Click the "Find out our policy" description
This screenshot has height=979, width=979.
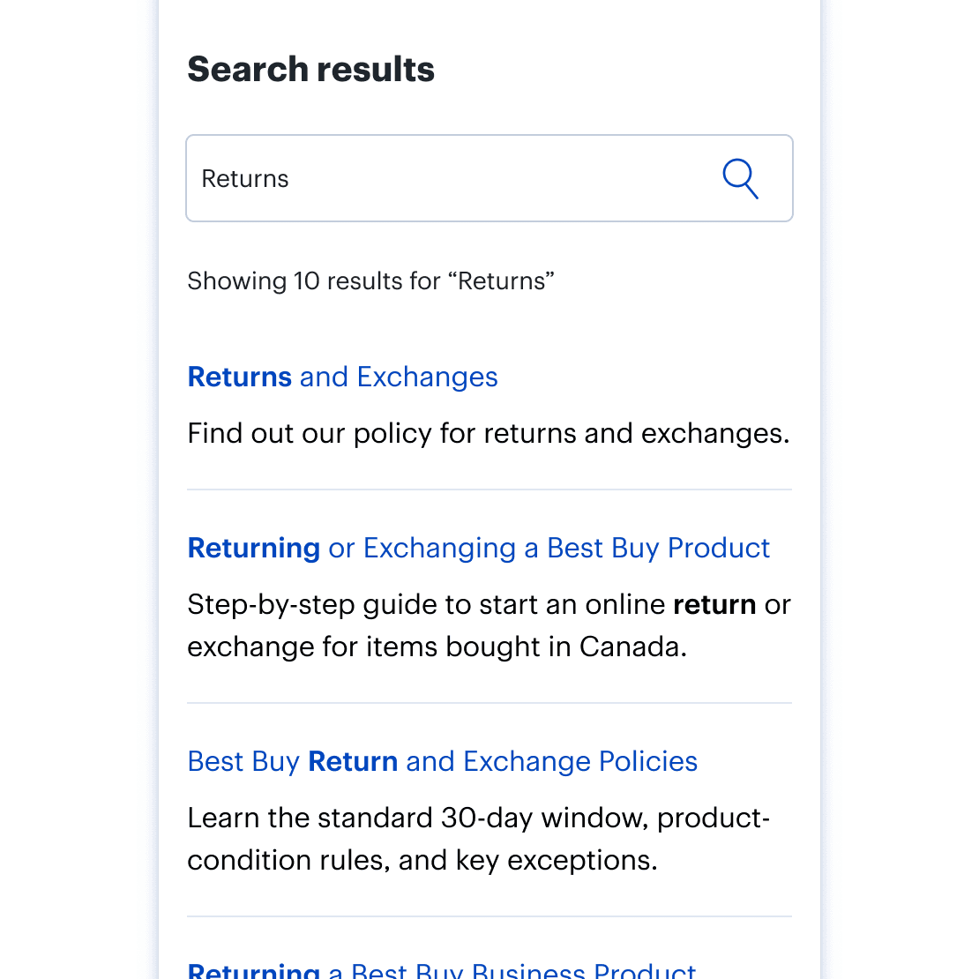(488, 434)
